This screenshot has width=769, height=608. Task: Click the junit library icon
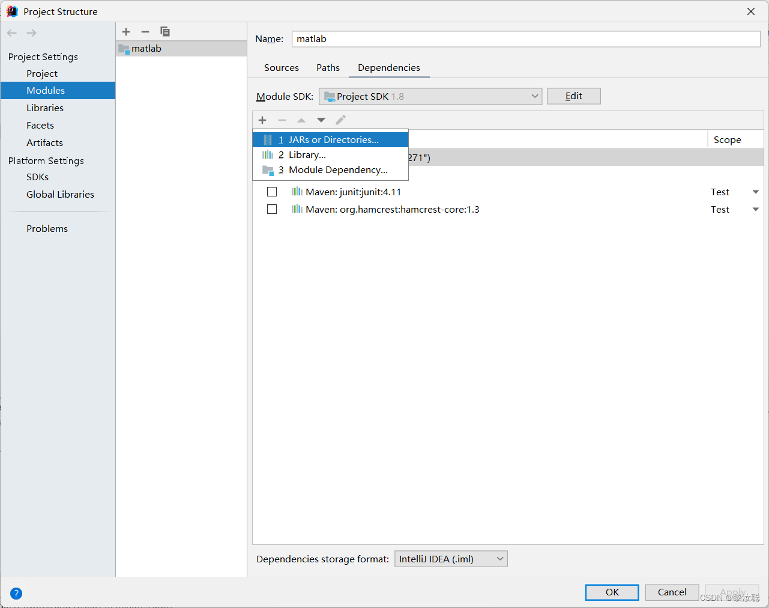(x=297, y=192)
